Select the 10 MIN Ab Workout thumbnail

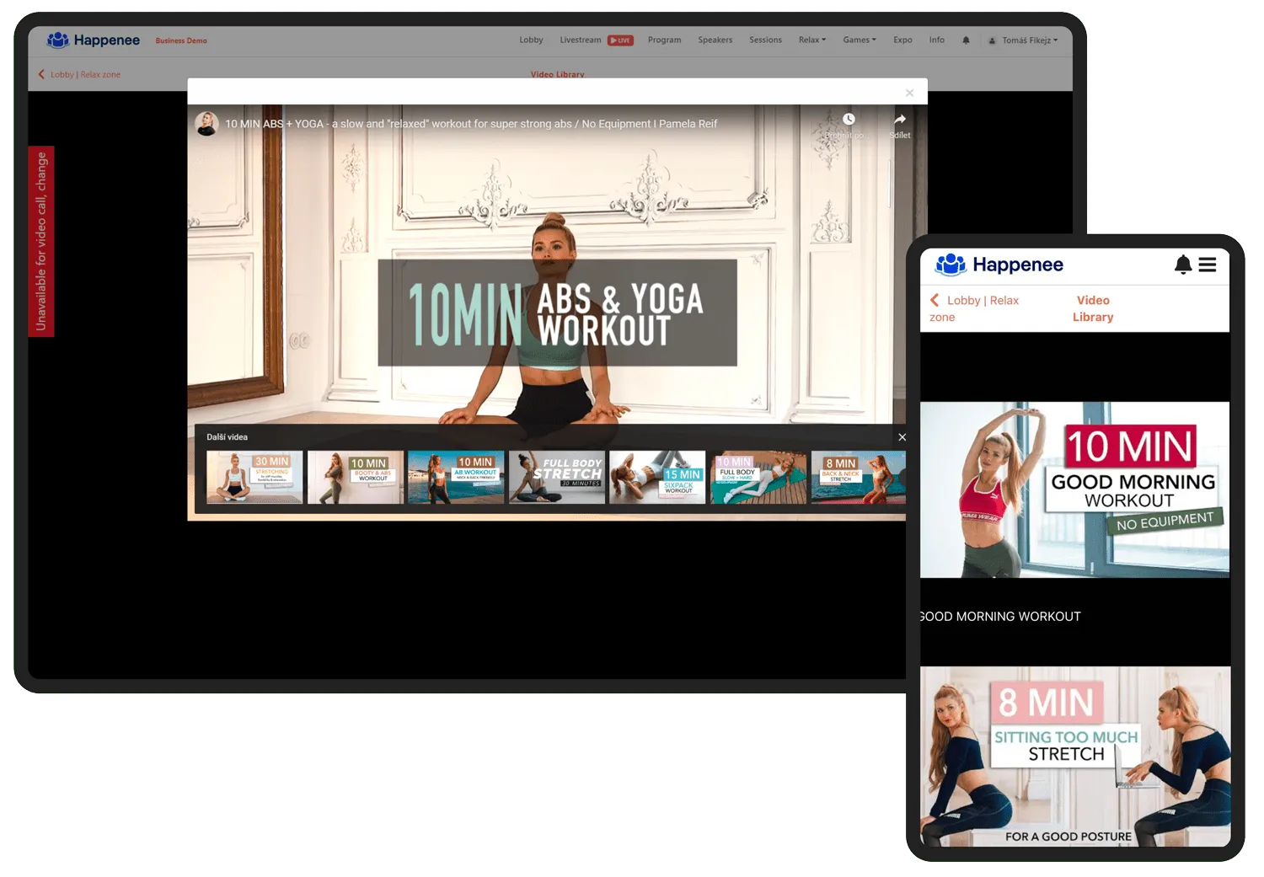(x=456, y=477)
